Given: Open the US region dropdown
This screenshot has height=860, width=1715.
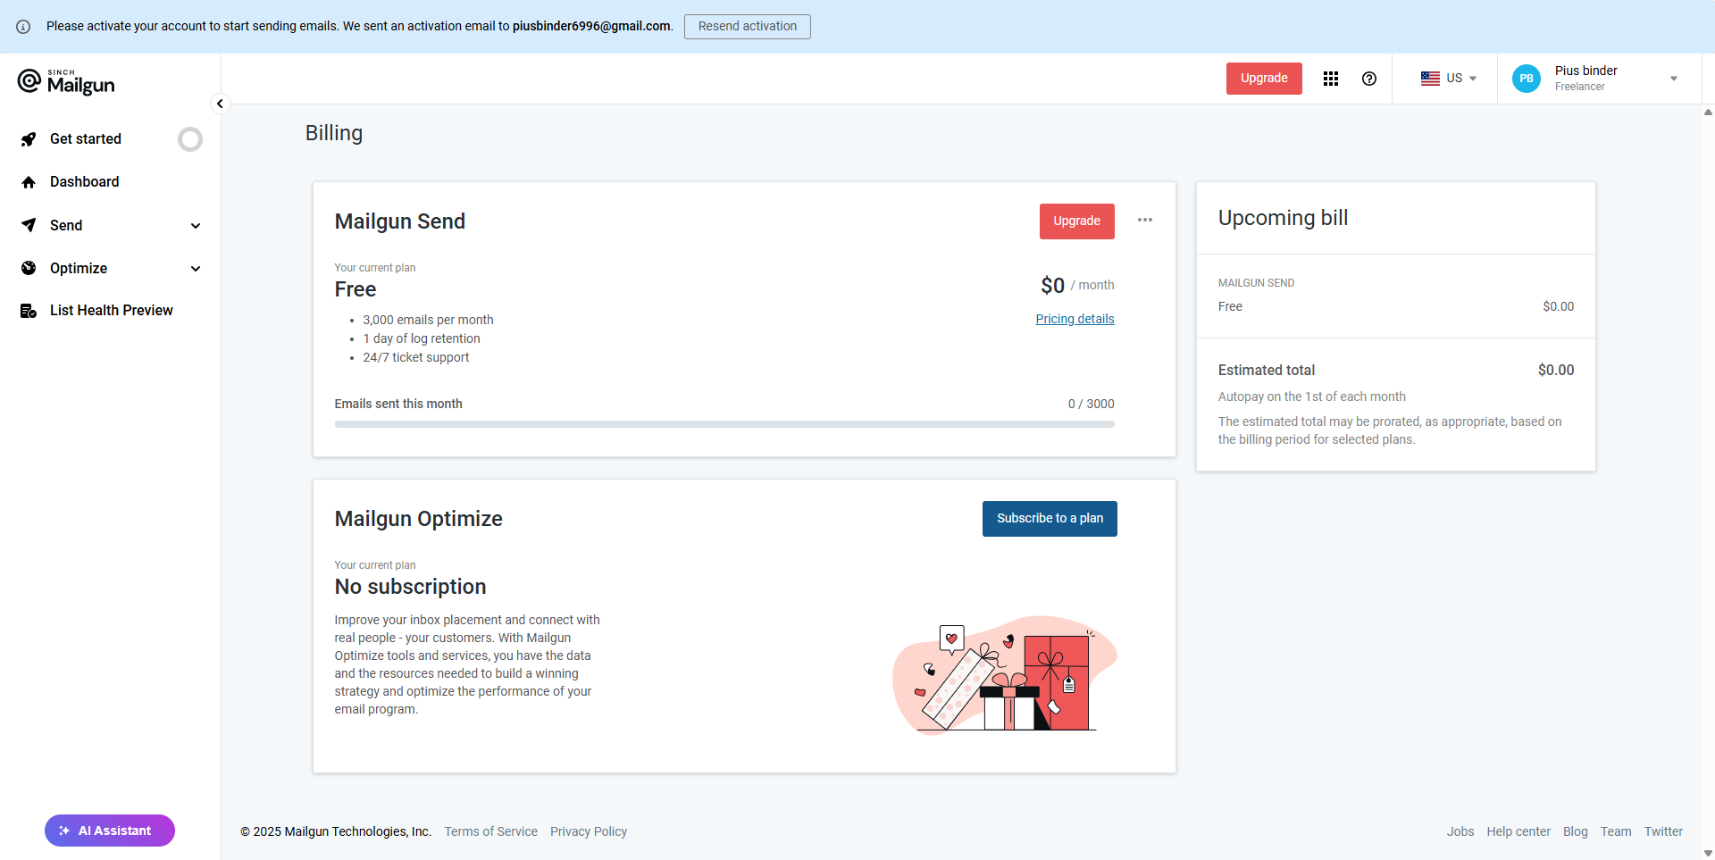Looking at the screenshot, I should click(x=1449, y=79).
